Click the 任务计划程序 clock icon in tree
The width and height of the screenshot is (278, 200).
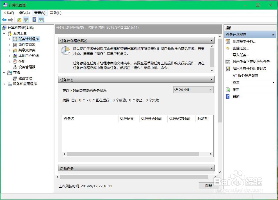(x=15, y=39)
